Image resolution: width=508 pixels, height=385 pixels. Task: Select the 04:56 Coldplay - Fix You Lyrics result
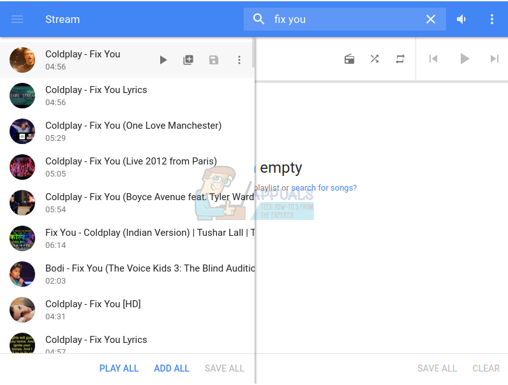(x=128, y=96)
